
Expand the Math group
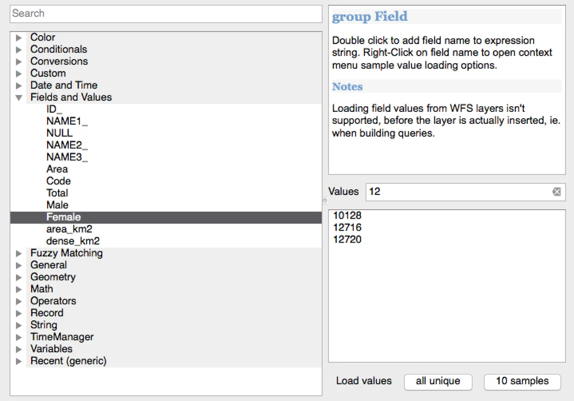coord(19,289)
